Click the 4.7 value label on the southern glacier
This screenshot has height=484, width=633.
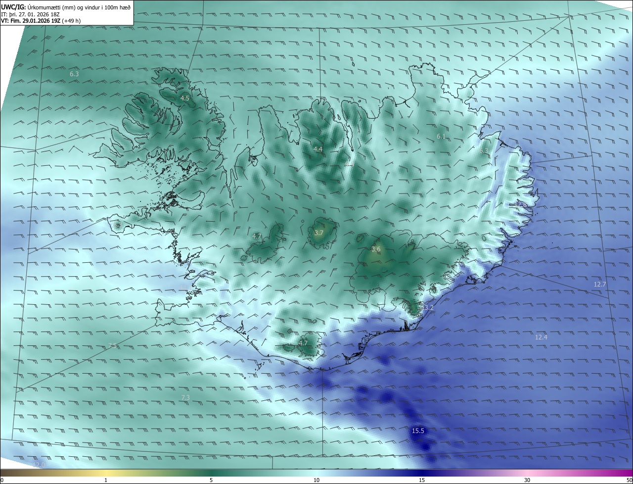pos(303,343)
